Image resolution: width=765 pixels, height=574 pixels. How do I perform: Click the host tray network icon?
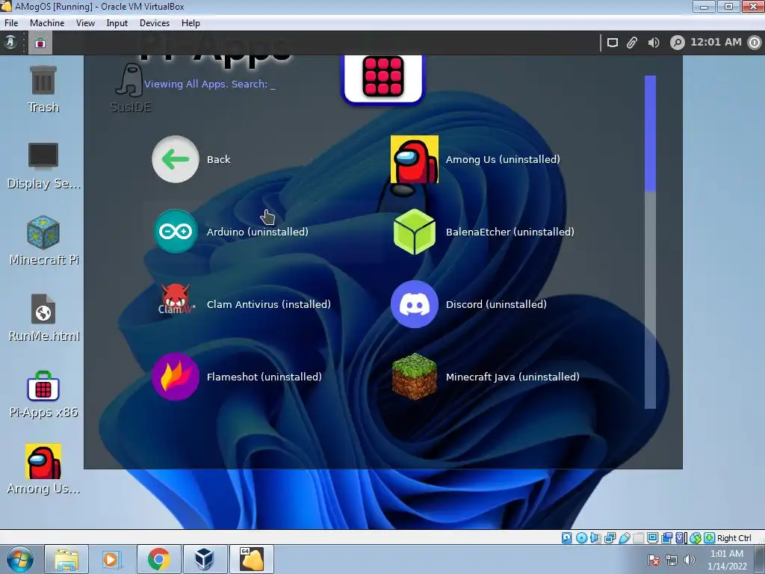[x=672, y=560]
